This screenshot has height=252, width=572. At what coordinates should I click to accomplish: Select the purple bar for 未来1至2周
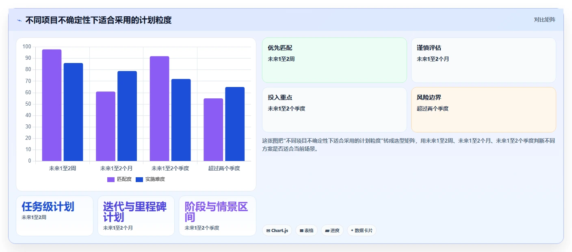point(52,105)
